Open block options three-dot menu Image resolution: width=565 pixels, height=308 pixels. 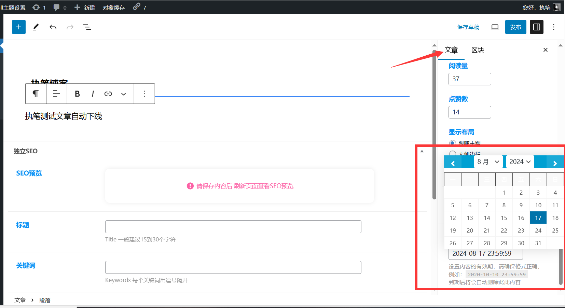144,94
